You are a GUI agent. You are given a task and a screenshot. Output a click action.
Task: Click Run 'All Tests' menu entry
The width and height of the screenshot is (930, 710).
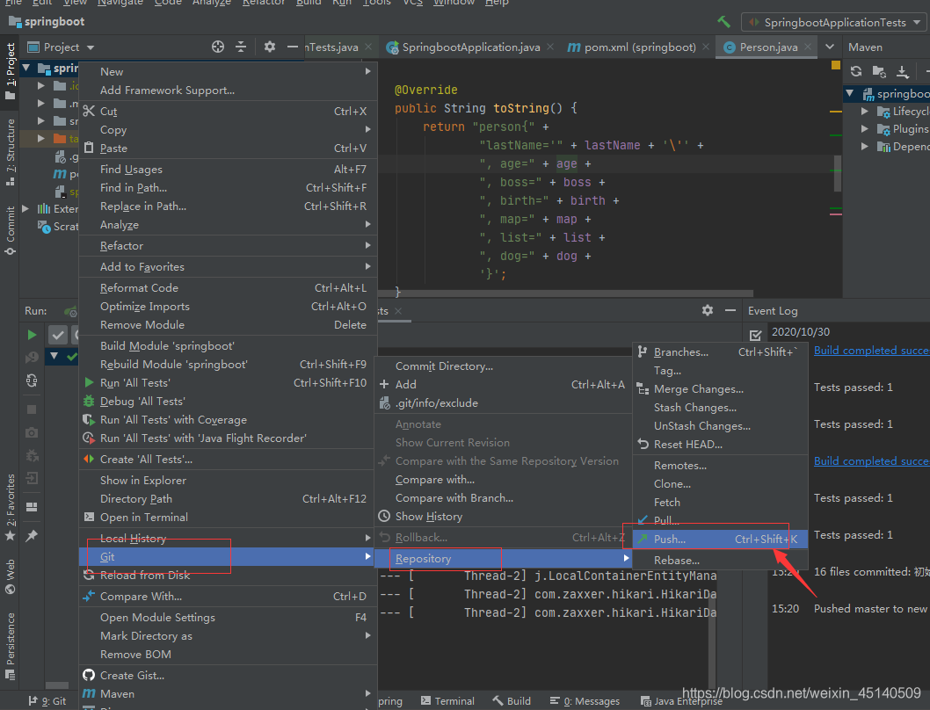coord(229,383)
